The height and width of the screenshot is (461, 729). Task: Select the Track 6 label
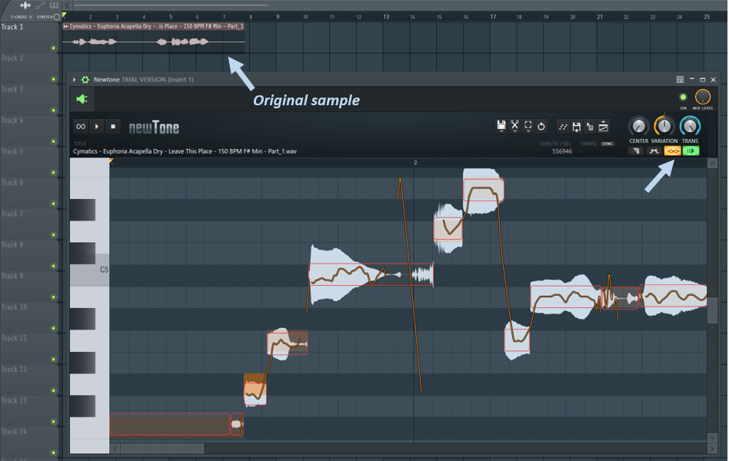(12, 183)
